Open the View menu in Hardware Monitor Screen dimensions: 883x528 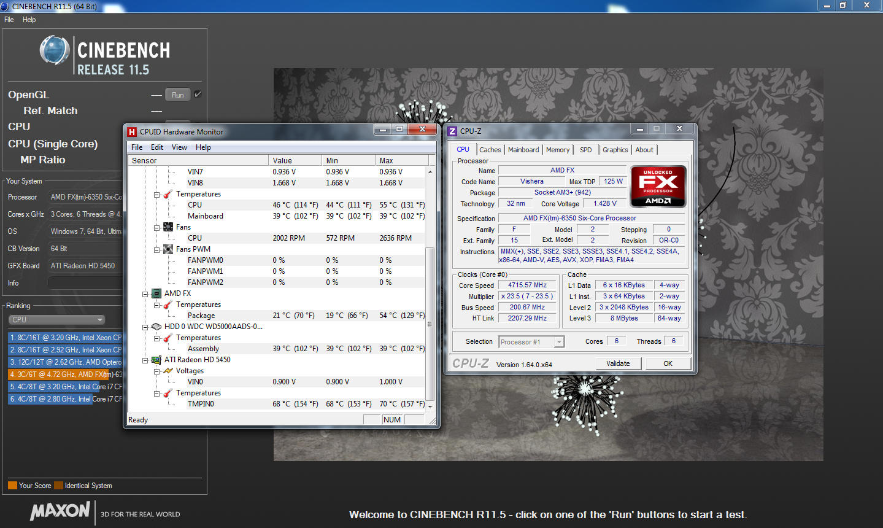coord(179,147)
